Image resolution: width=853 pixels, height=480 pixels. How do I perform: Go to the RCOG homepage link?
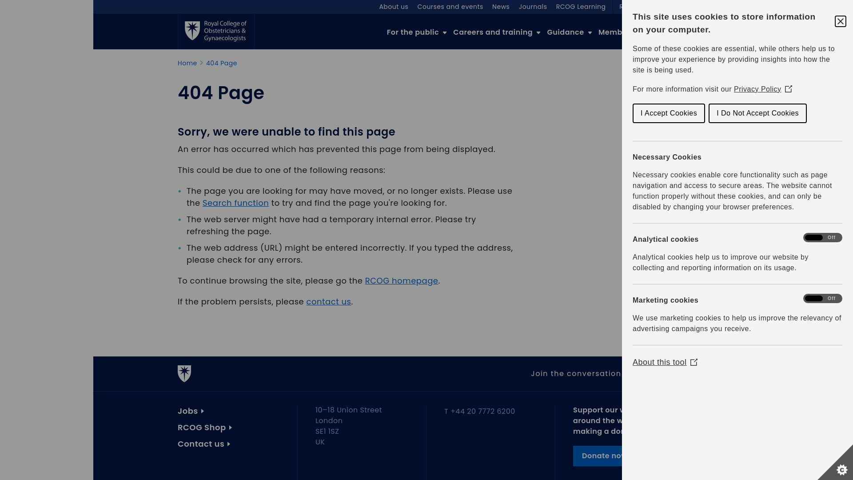pyautogui.click(x=402, y=281)
